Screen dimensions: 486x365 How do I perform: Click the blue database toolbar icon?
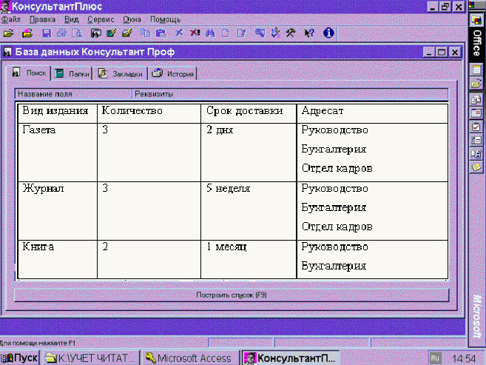click(x=260, y=33)
